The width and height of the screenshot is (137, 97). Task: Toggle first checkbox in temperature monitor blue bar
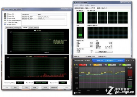click(x=95, y=60)
